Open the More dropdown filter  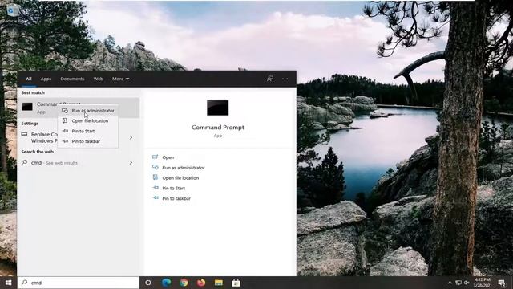[x=120, y=79]
